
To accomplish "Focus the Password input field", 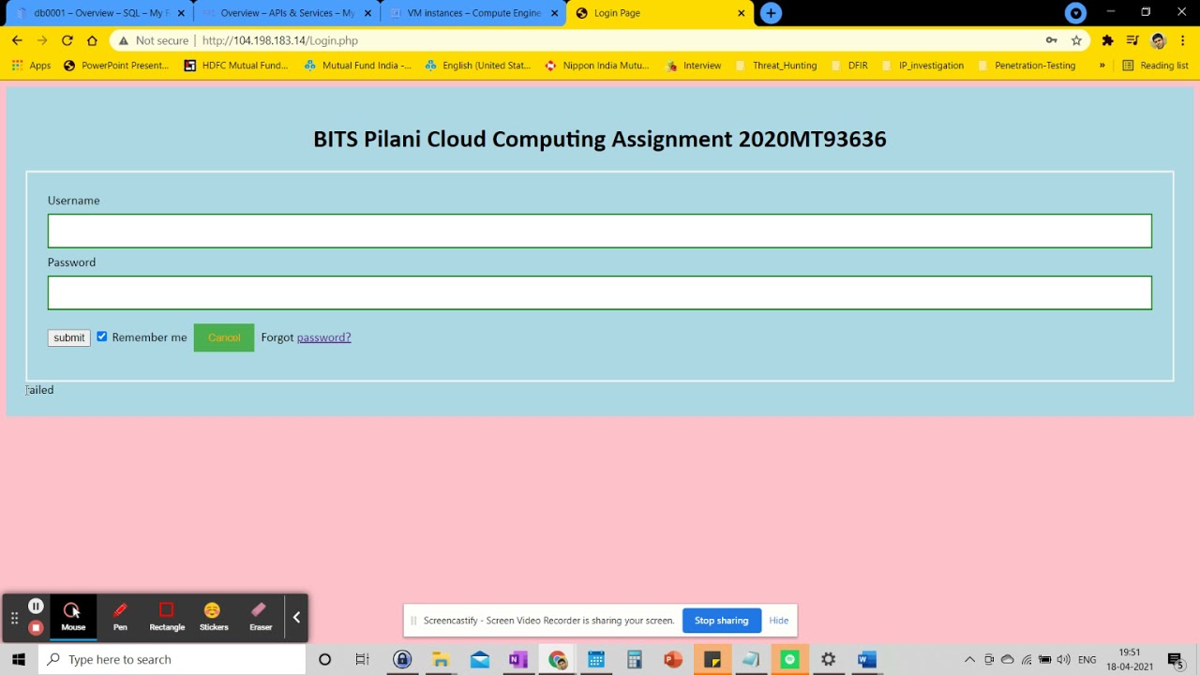I will pos(600,292).
